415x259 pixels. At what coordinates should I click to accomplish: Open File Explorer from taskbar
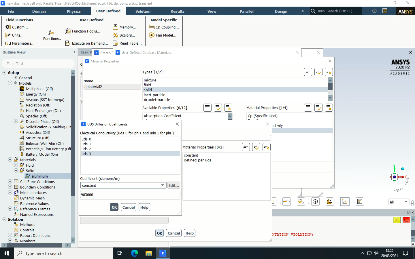(x=148, y=253)
